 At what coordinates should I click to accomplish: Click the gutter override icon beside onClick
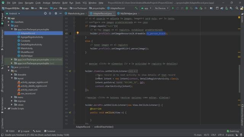coord(70,113)
